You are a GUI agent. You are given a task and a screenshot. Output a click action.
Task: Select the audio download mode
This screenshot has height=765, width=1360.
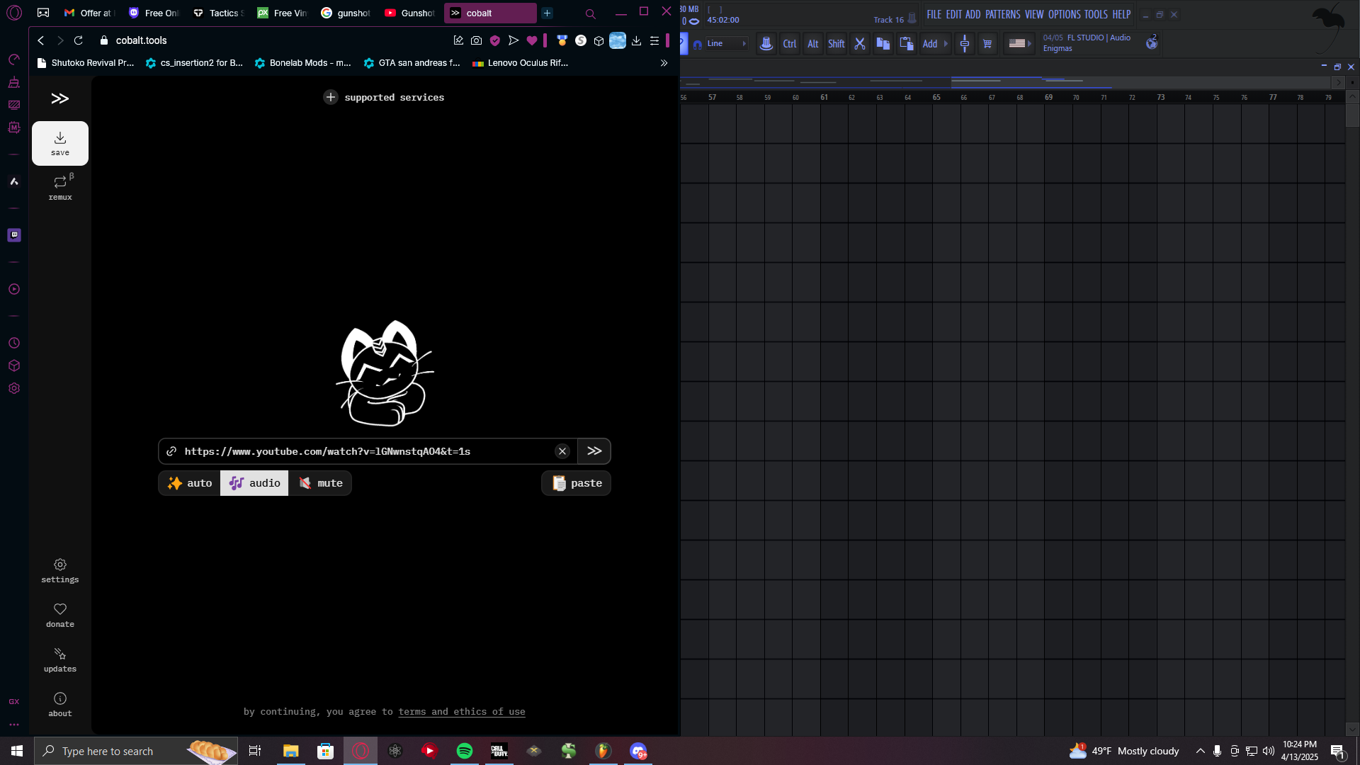click(x=255, y=483)
